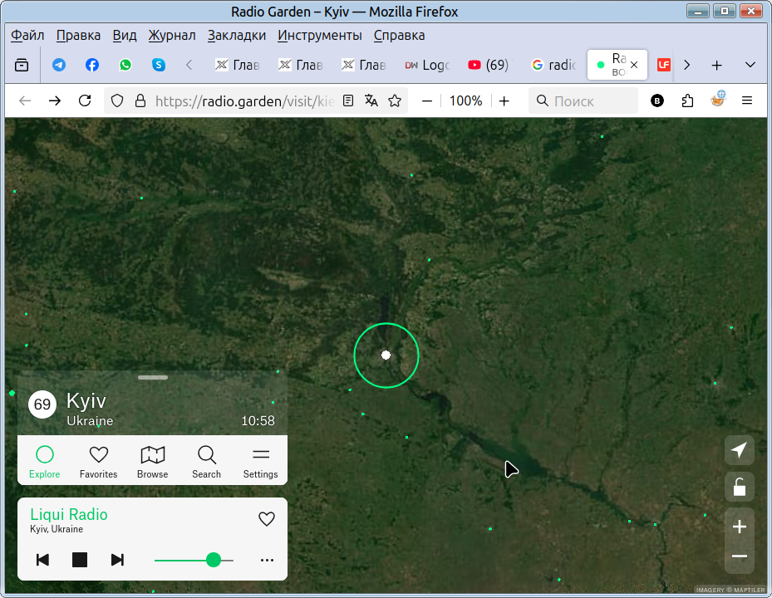Select the Explore tab
Viewport: 772px width, 598px height.
[x=44, y=462]
